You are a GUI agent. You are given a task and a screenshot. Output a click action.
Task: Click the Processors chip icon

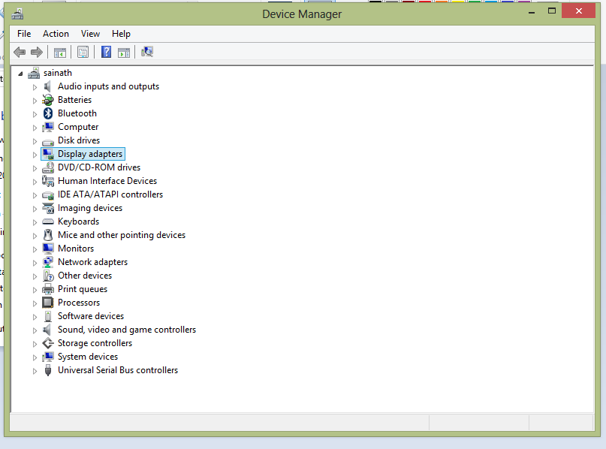click(x=48, y=303)
